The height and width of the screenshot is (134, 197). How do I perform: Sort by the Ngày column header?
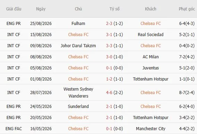pos(41,9)
